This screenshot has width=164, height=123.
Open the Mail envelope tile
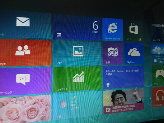26,25
